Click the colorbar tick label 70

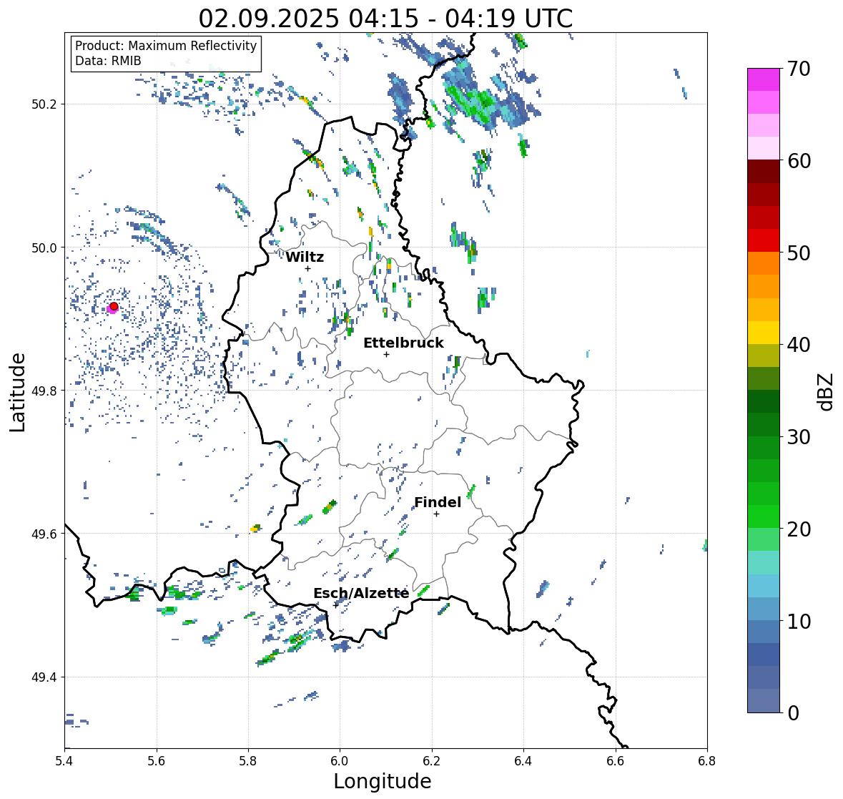pos(799,69)
